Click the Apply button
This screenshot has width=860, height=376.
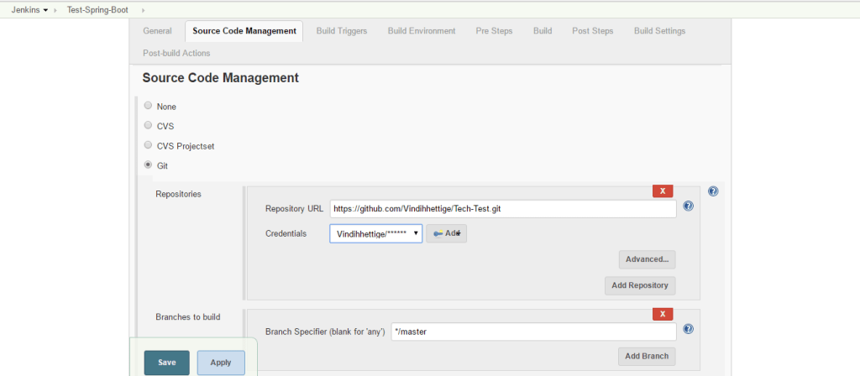[221, 363]
